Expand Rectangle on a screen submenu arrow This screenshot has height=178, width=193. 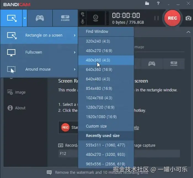[x=75, y=35]
